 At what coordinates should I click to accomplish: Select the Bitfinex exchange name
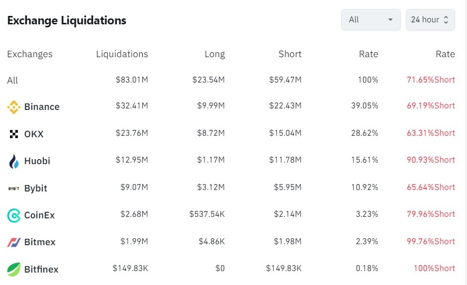click(41, 270)
